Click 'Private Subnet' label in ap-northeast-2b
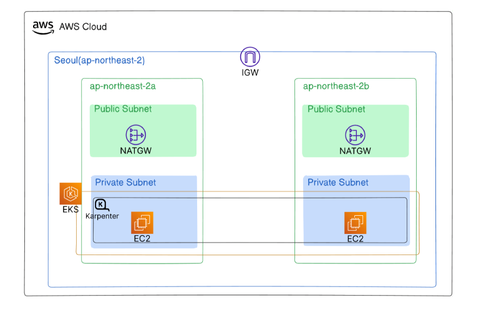Image resolution: width=499 pixels, height=320 pixels. (x=337, y=182)
